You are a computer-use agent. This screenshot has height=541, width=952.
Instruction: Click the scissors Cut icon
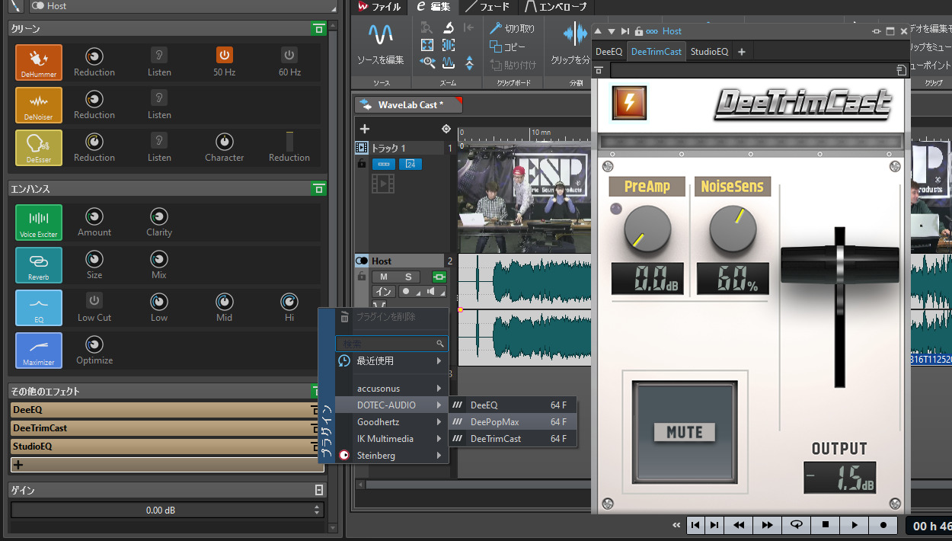click(495, 28)
